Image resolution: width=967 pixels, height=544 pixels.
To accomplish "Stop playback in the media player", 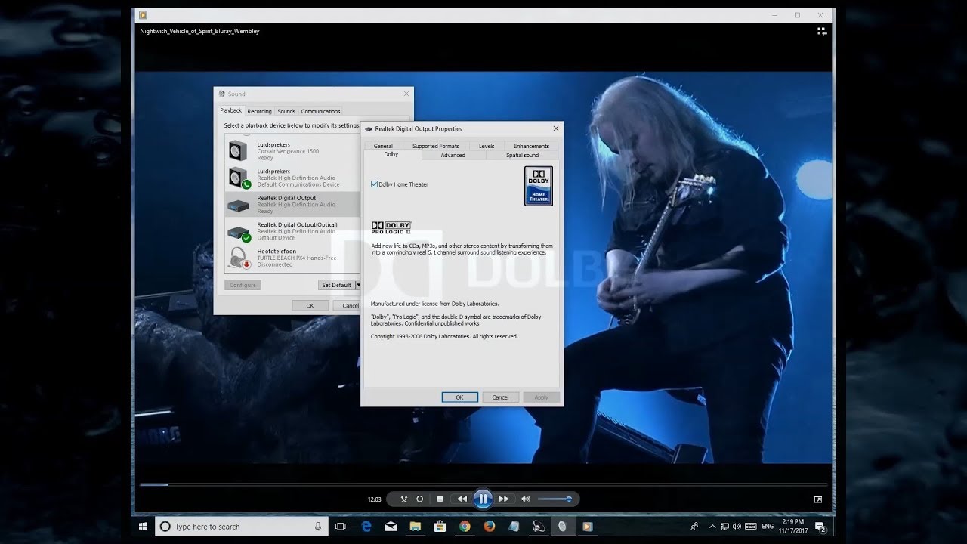I will 440,499.
